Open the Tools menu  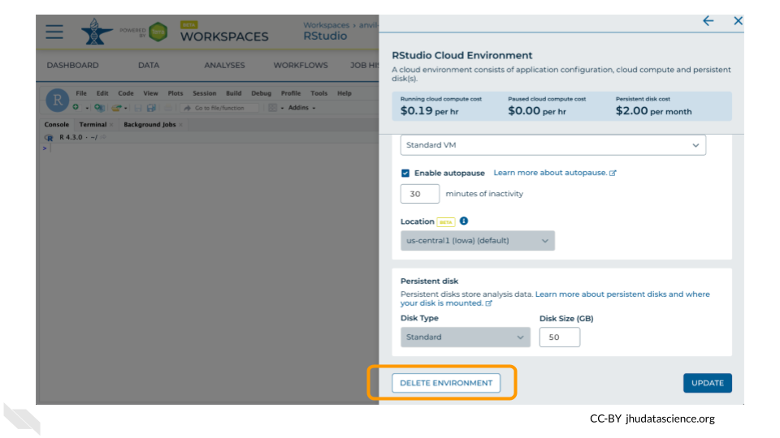[x=318, y=93]
